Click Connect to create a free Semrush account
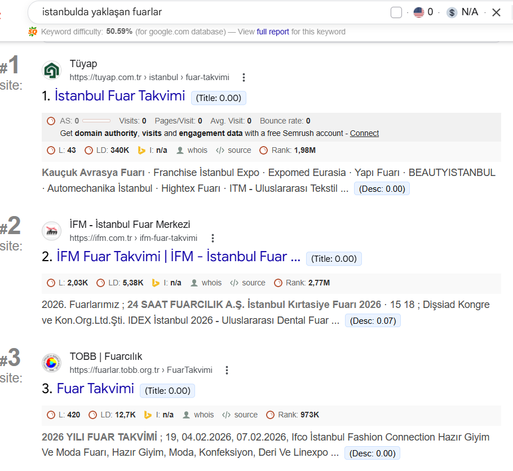The width and height of the screenshot is (513, 471). (364, 133)
